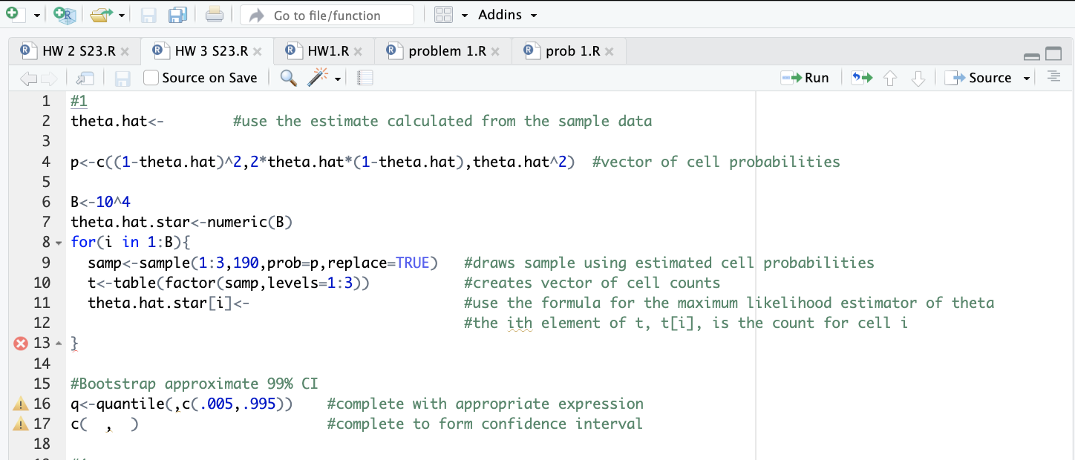Image resolution: width=1075 pixels, height=460 pixels.
Task: Expand the Source button dropdown arrow
Action: [x=1027, y=78]
